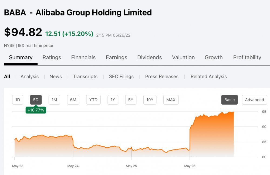Show MAX price history
Image resolution: width=270 pixels, height=175 pixels.
point(171,100)
